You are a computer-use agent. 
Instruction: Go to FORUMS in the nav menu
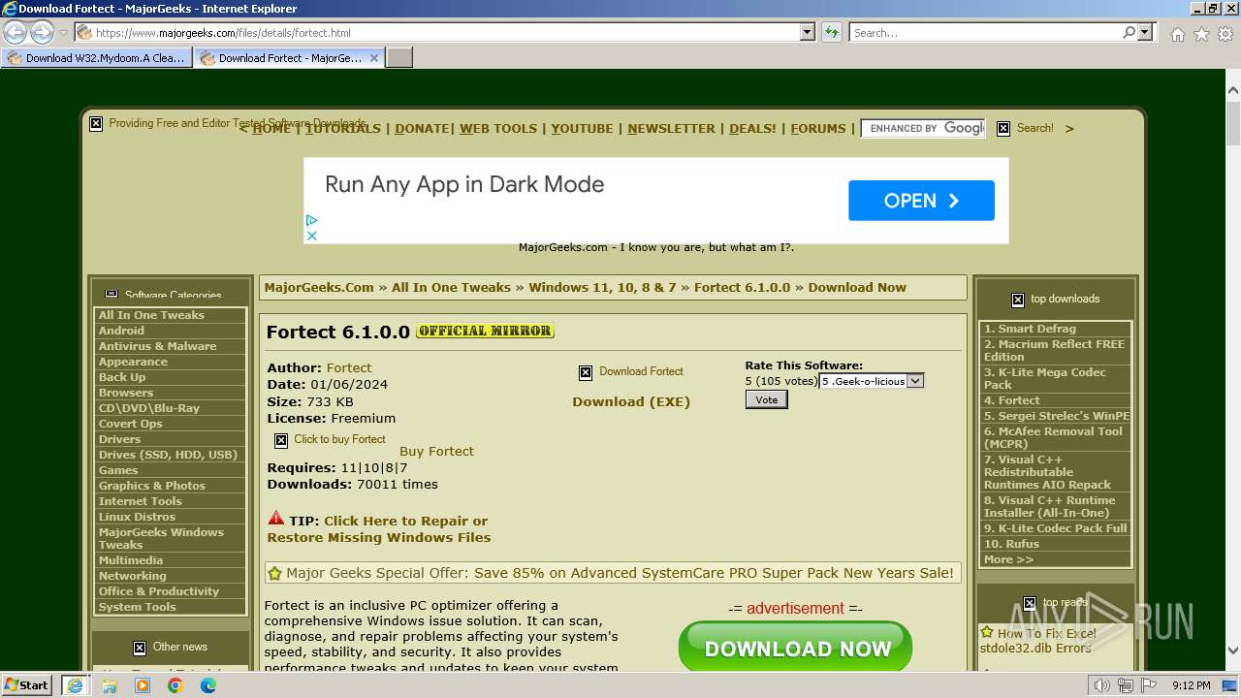tap(818, 128)
